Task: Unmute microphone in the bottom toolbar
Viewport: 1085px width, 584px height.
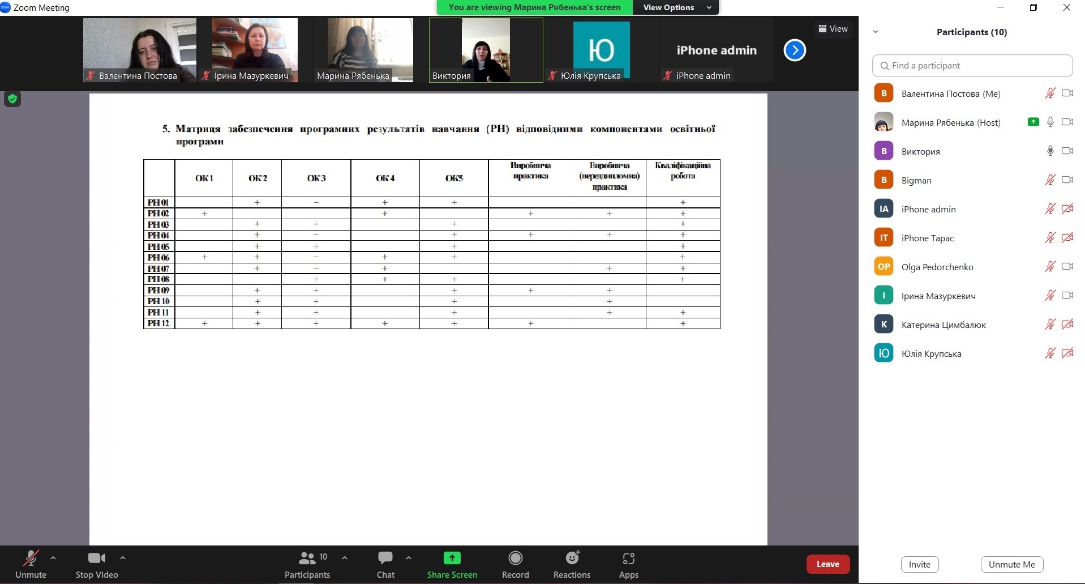Action: point(31,559)
